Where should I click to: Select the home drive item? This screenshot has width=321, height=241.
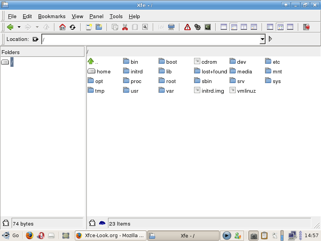coord(99,71)
